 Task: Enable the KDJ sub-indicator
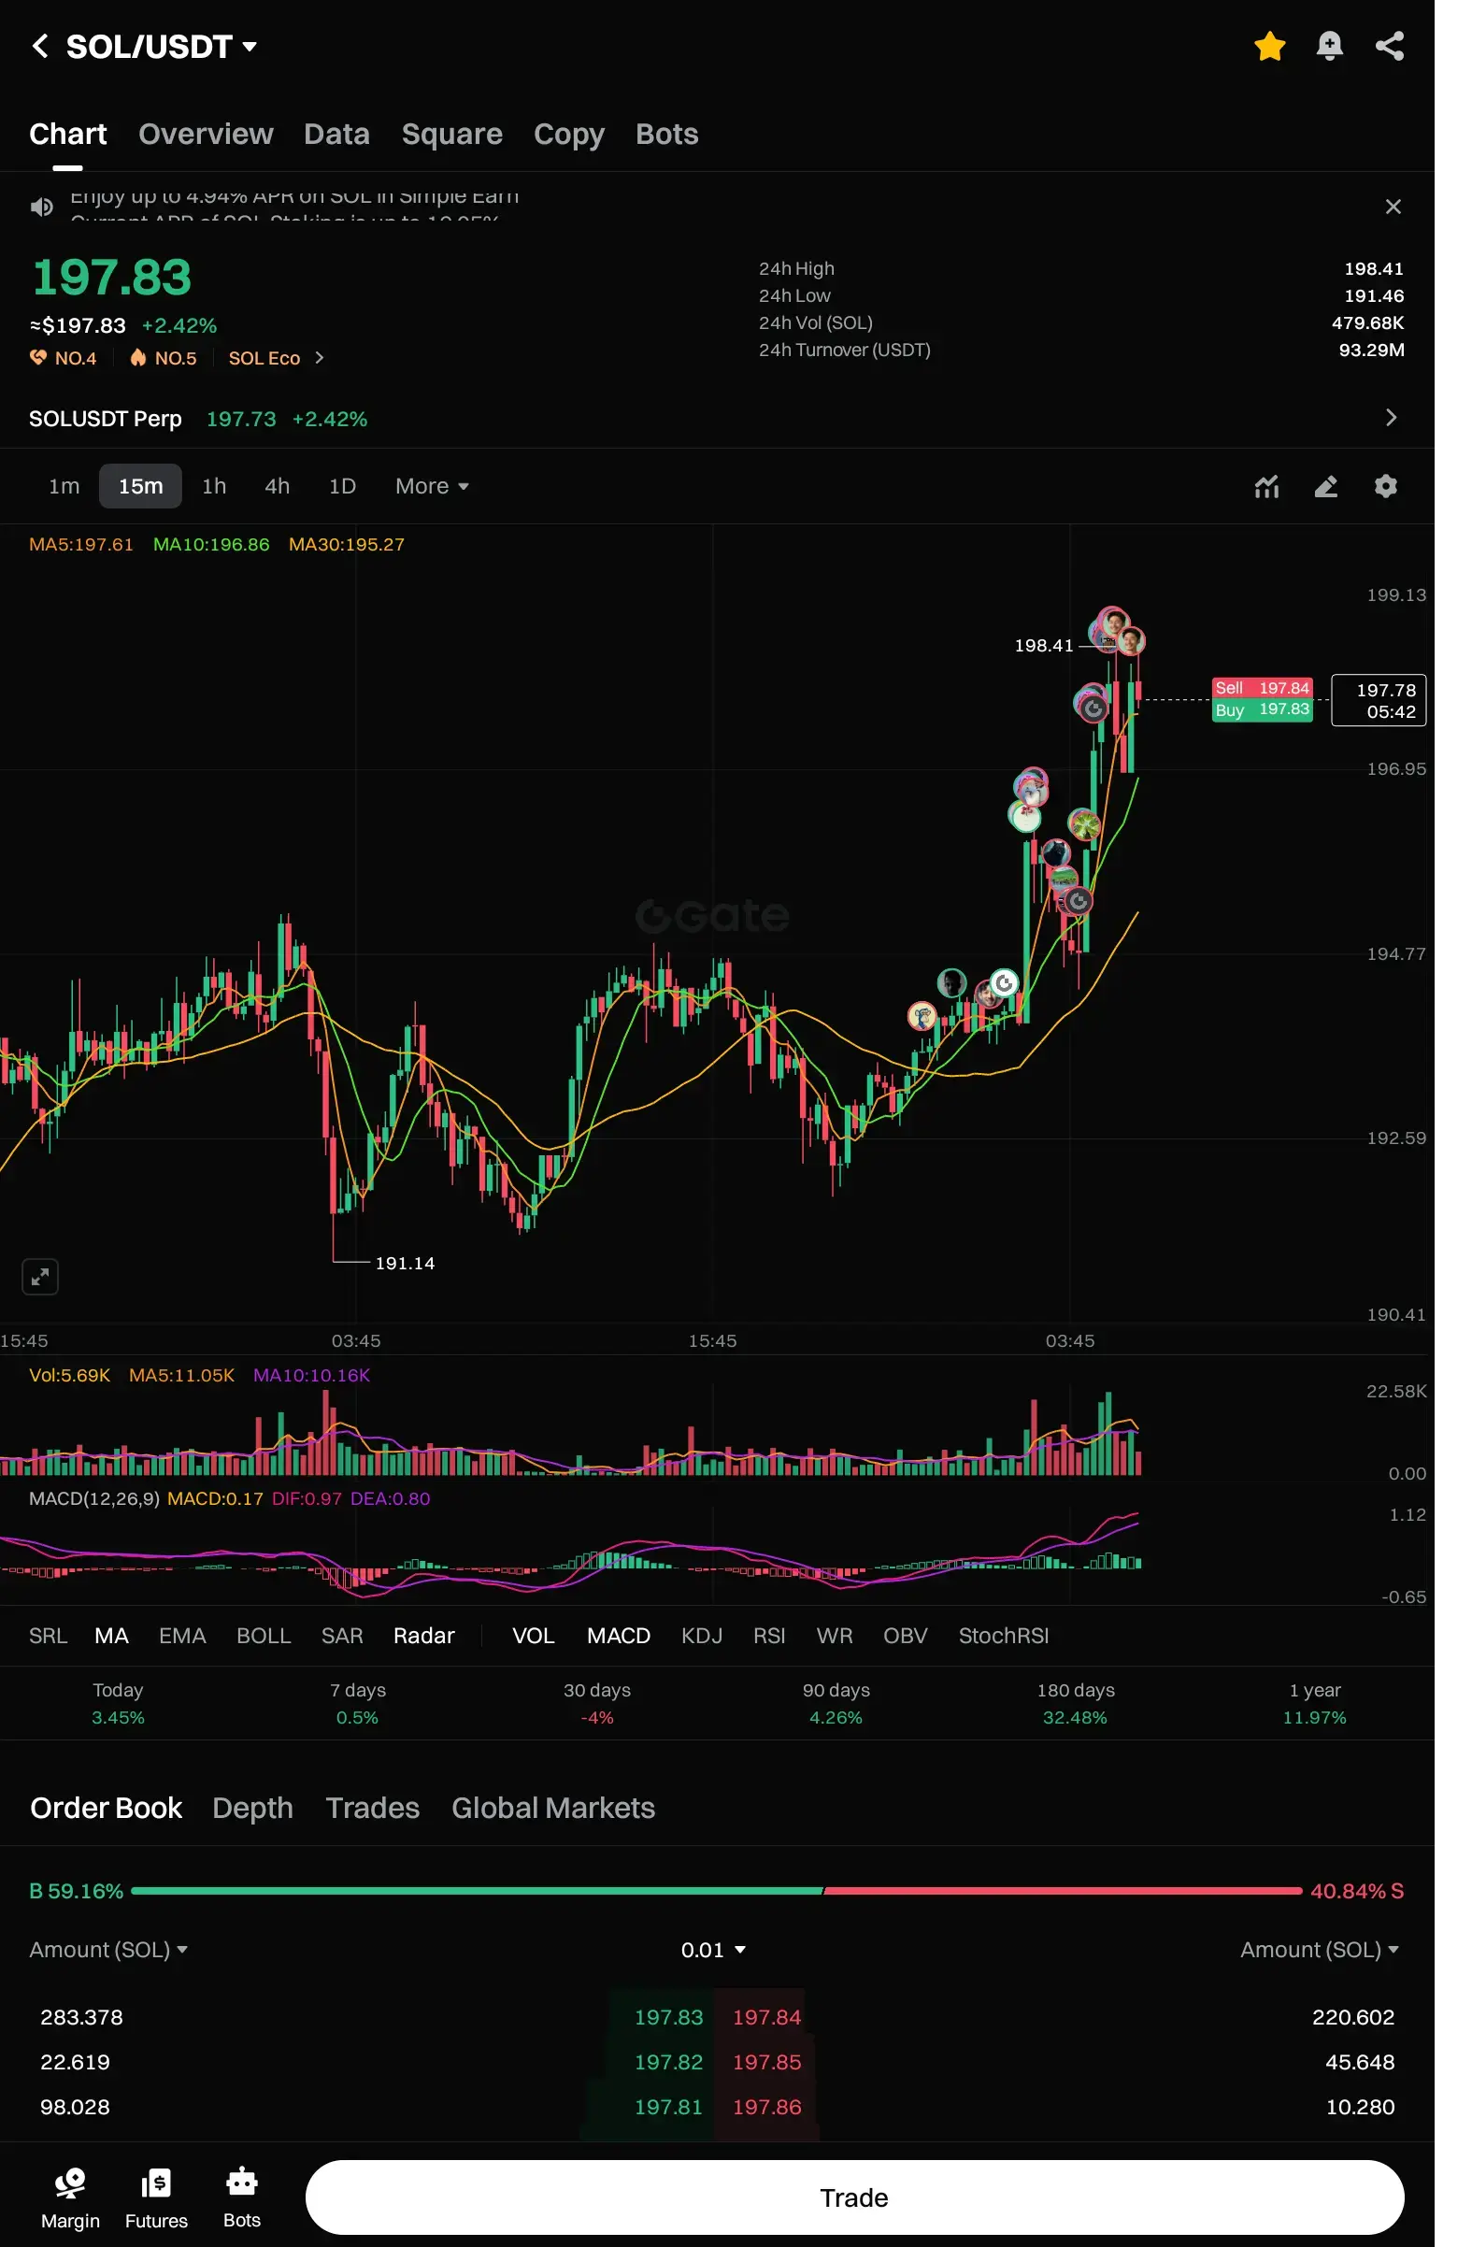pos(702,1636)
